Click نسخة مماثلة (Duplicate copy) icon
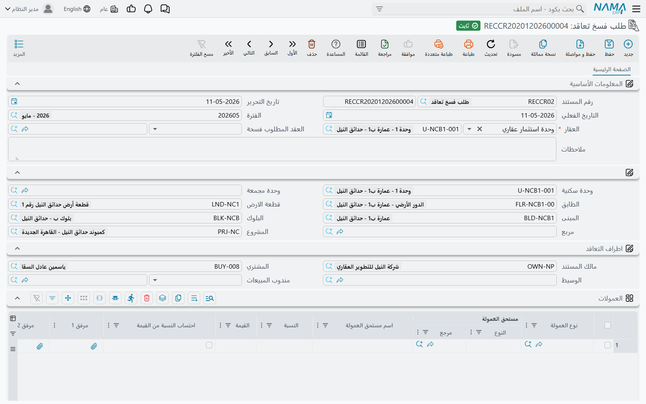 coord(543,44)
